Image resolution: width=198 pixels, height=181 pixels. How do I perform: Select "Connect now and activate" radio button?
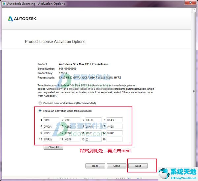pos(40,103)
